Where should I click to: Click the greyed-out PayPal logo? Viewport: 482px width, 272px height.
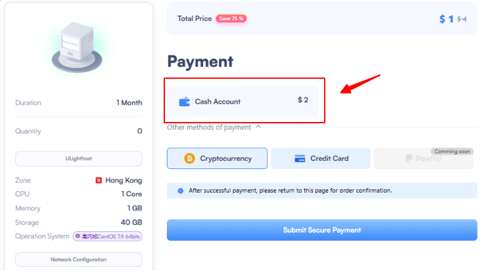[x=423, y=158]
